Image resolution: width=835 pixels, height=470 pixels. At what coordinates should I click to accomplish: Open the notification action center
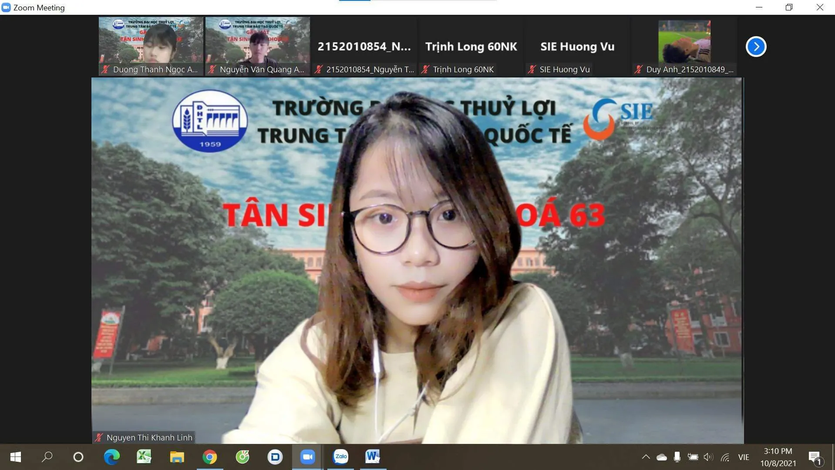815,457
